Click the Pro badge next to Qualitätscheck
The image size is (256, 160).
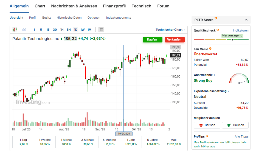coord(218,30)
